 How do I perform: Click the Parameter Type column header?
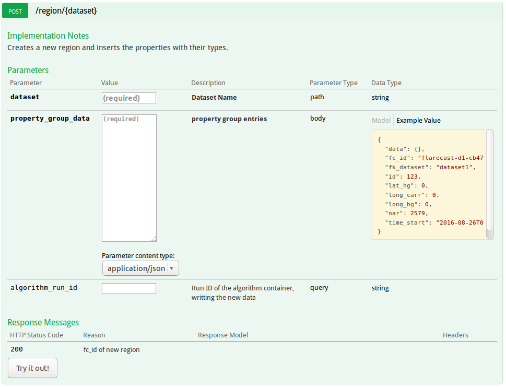coord(333,83)
